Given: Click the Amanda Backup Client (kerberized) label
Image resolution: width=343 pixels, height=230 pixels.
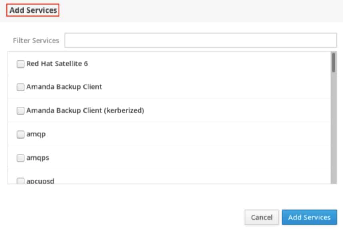Looking at the screenshot, I should point(85,110).
